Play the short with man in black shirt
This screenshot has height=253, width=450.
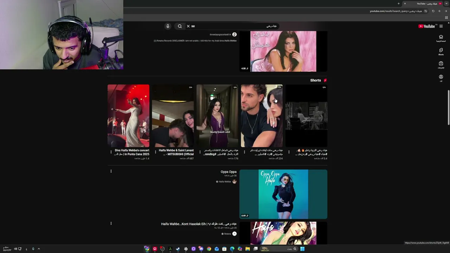[262, 116]
